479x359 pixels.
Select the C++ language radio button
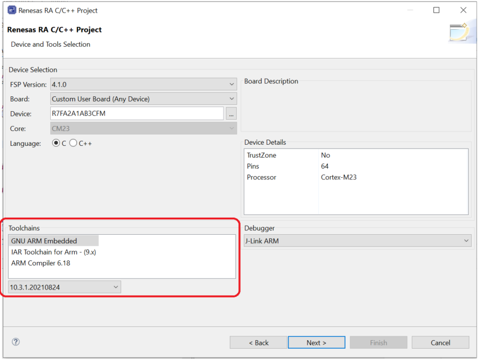coord(73,143)
